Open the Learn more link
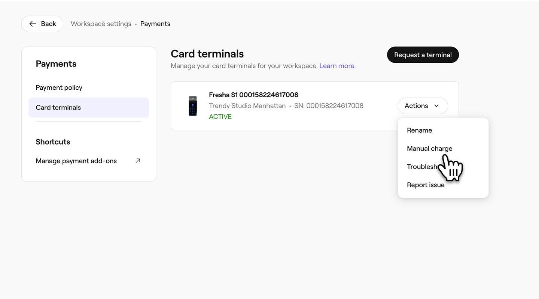 [337, 66]
